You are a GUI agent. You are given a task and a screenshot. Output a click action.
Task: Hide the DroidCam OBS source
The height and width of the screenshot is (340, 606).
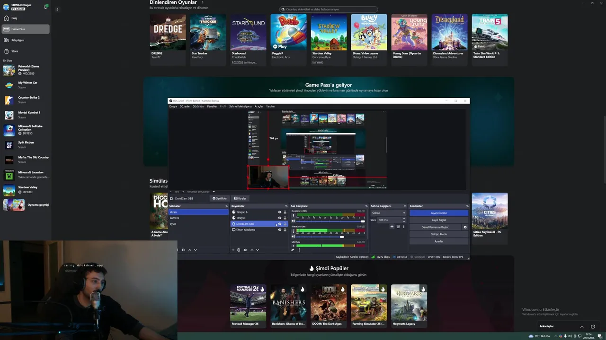pyautogui.click(x=280, y=224)
